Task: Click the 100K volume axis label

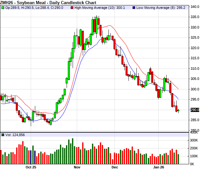Action: click(194, 156)
